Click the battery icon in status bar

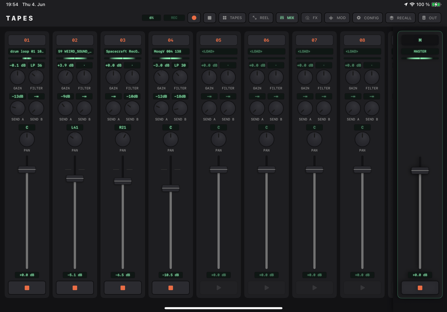click(x=436, y=5)
